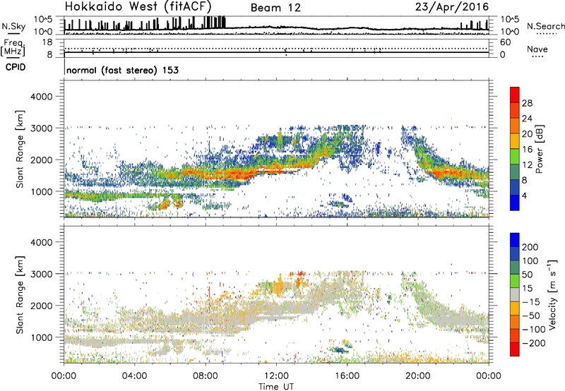Click the '18' frequency axis label
Viewport: 565px width, 391px height.
coord(47,42)
